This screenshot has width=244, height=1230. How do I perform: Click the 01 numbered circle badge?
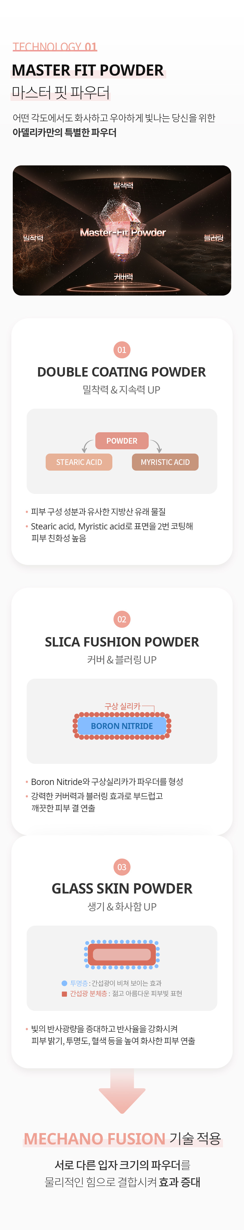pos(122,350)
